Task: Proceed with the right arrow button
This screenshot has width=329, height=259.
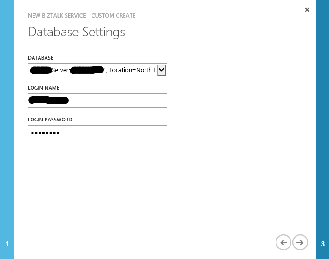Action: tap(300, 242)
